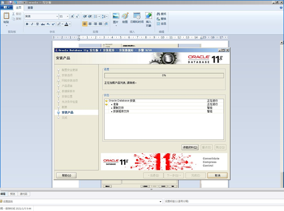284x211 pixels.
Task: Expand the 图片 dropdown arrow
Action: 116,26
